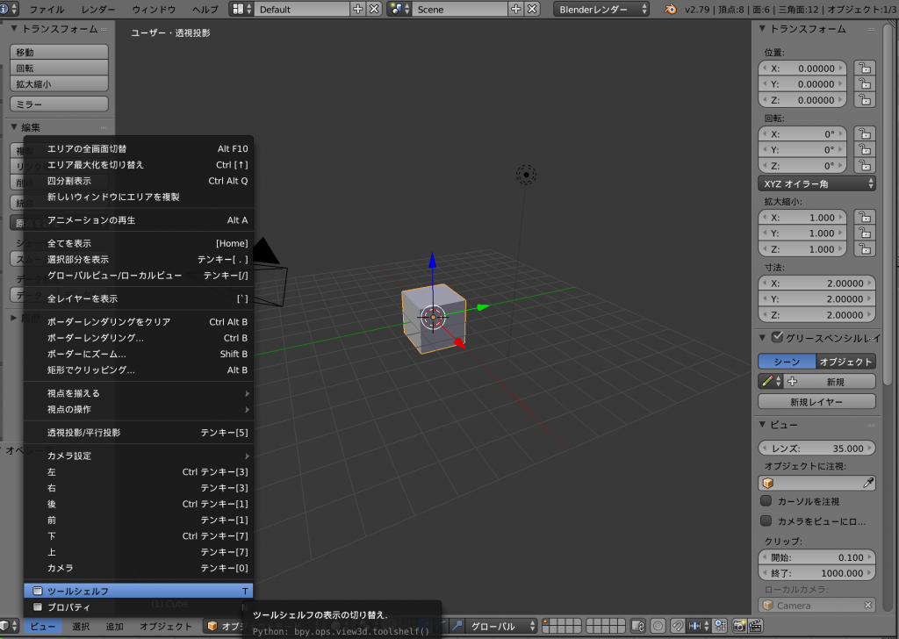This screenshot has height=639, width=899.
Task: Choose 四分割表示 from the view menu
Action: (138, 181)
